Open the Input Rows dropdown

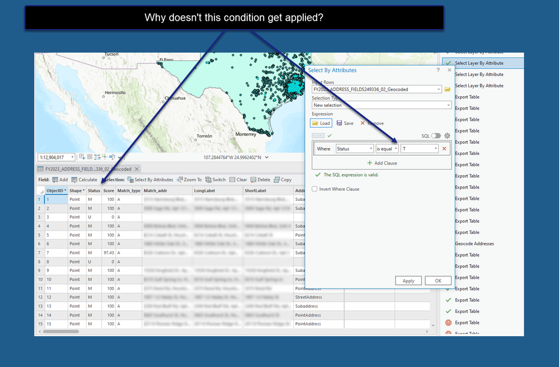pyautogui.click(x=377, y=89)
